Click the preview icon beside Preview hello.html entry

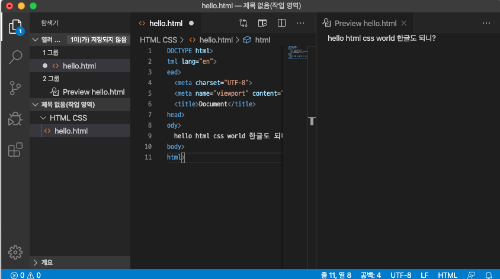pos(55,92)
